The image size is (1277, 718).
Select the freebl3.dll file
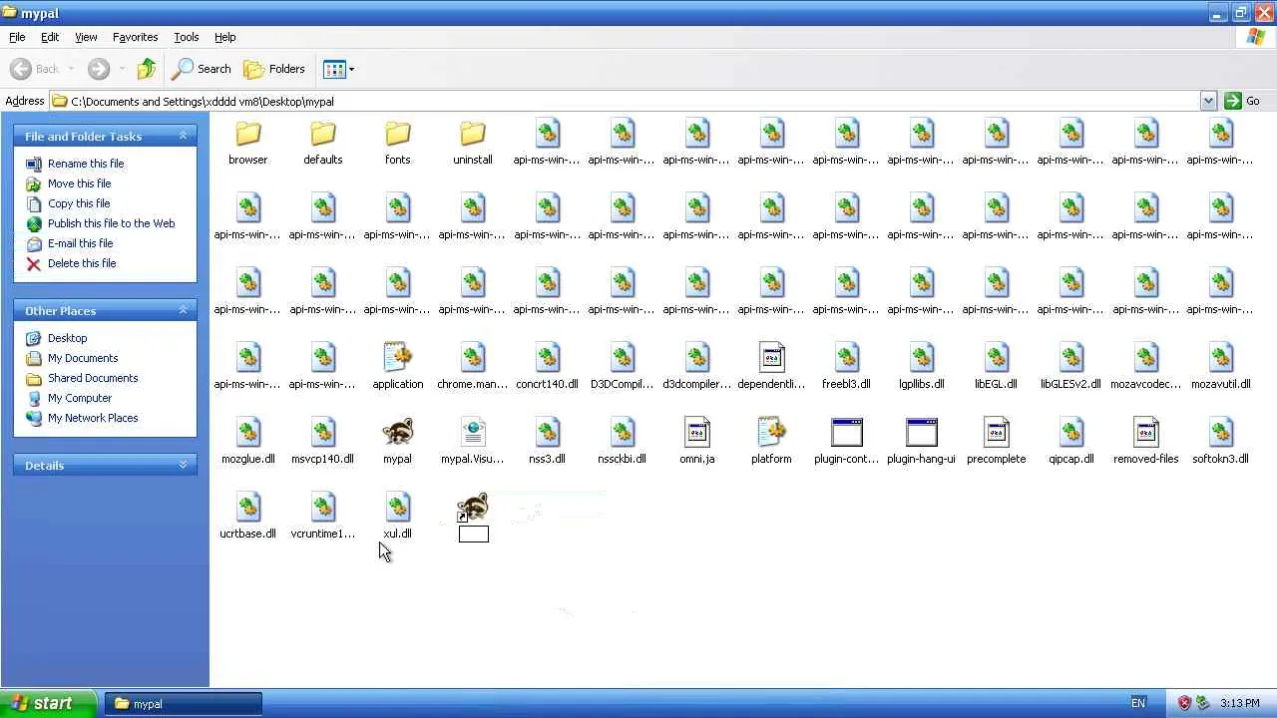pyautogui.click(x=846, y=367)
